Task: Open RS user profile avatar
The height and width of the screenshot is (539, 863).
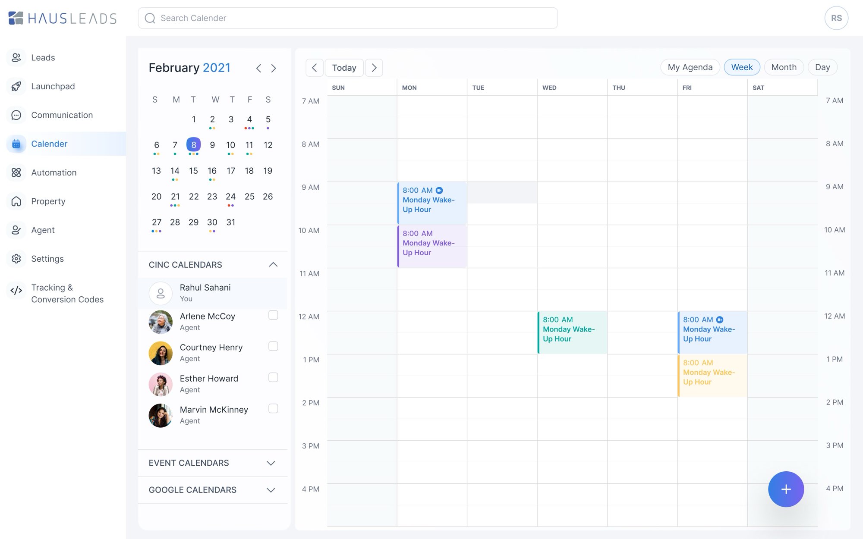Action: pos(836,18)
